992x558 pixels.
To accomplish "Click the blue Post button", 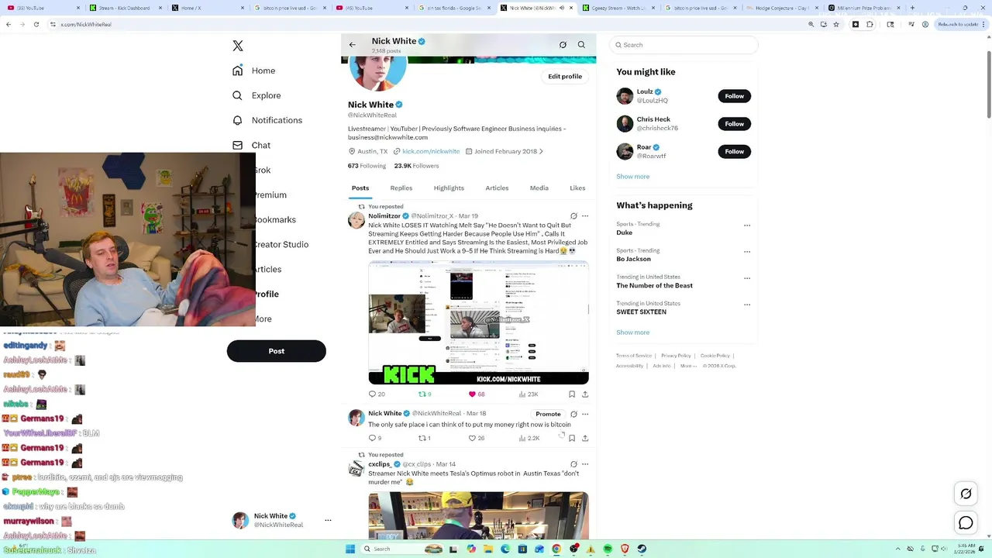I will click(x=276, y=351).
